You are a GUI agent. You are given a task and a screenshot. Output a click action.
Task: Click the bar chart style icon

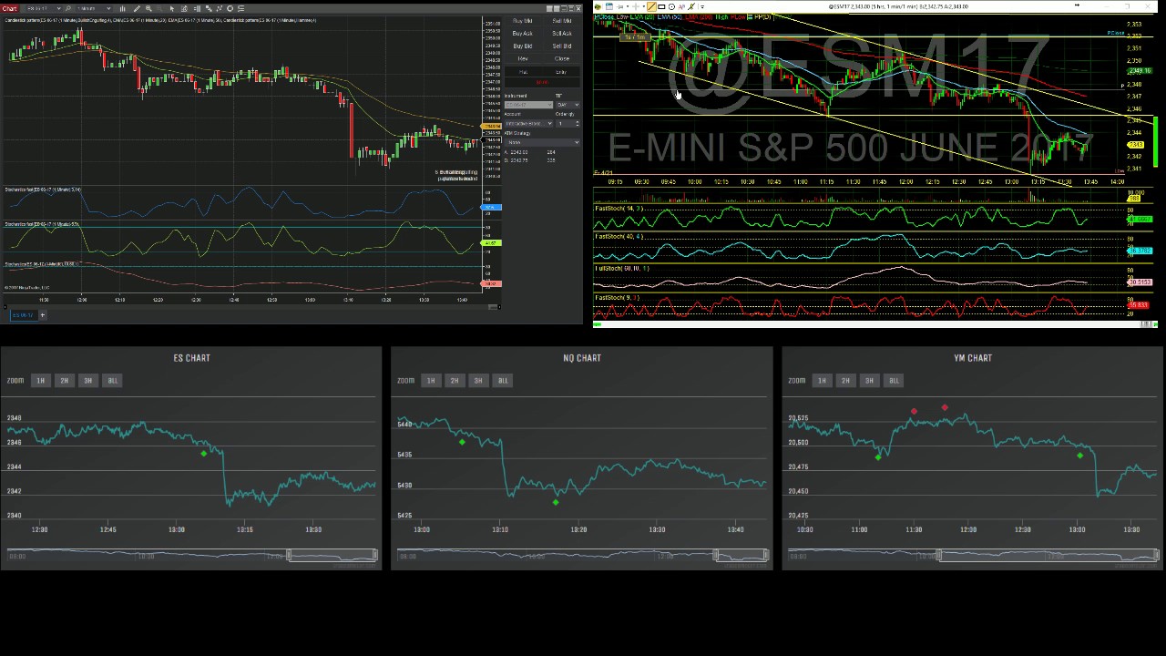point(122,8)
